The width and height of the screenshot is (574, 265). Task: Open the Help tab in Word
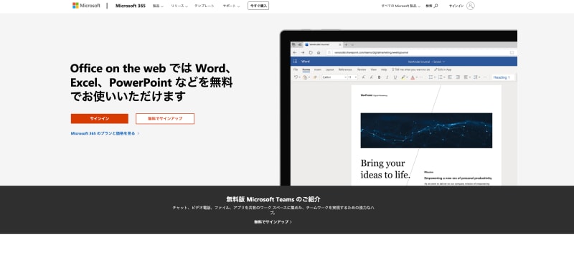pos(384,69)
